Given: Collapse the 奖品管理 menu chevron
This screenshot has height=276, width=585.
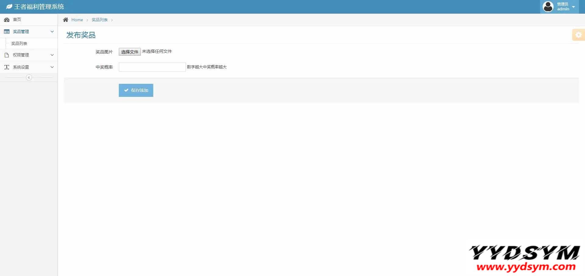Looking at the screenshot, I should coord(52,32).
